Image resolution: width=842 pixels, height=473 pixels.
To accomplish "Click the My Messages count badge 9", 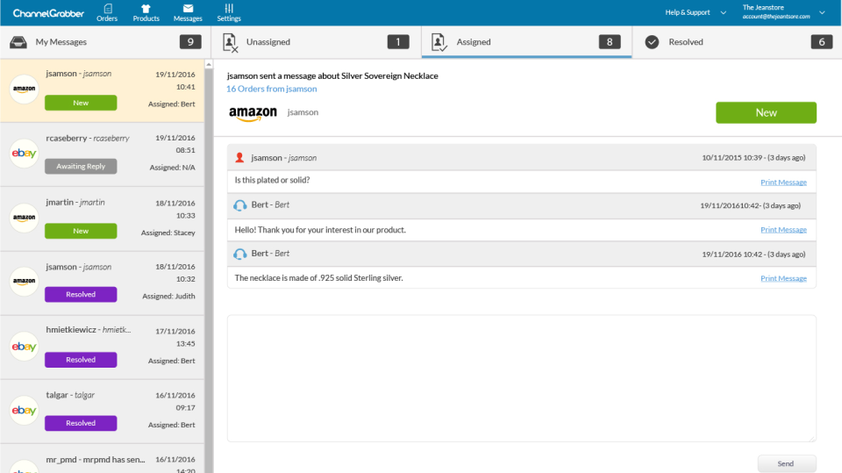I will pos(190,42).
